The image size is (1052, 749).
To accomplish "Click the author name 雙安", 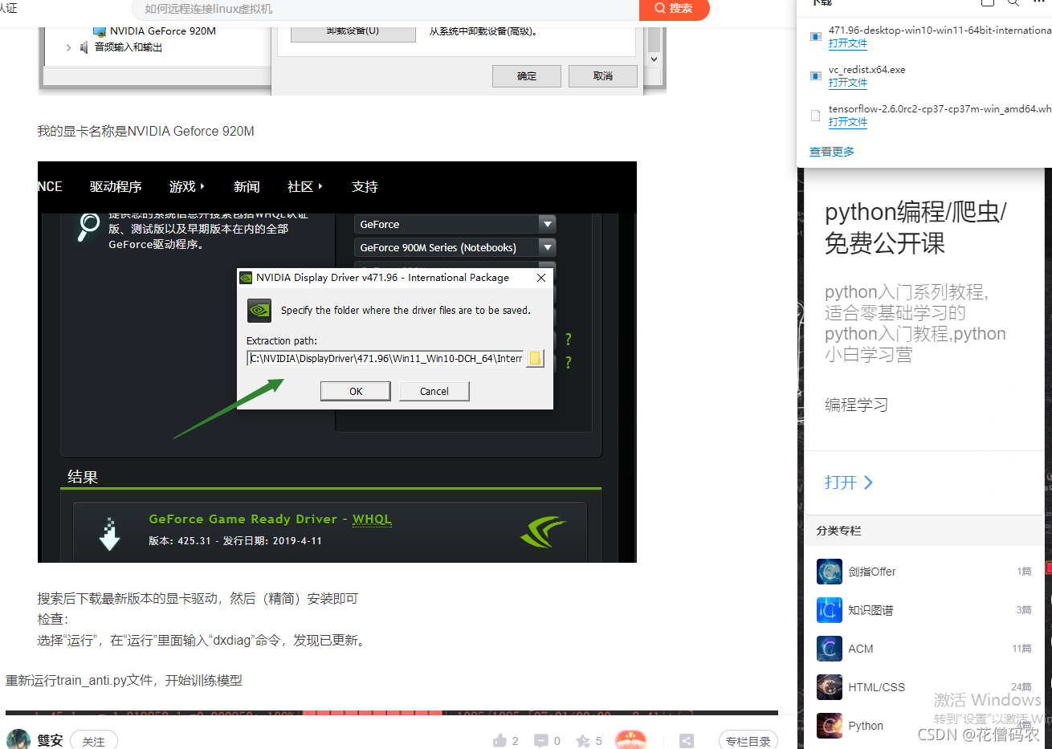I will click(x=50, y=740).
